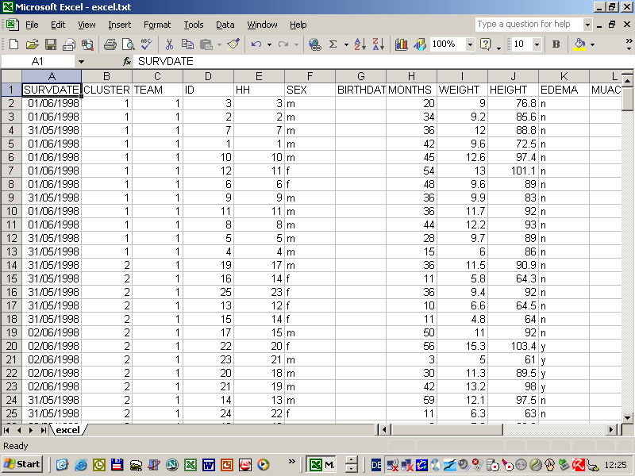
Task: Sort descending with the Z-A icon
Action: click(x=378, y=44)
